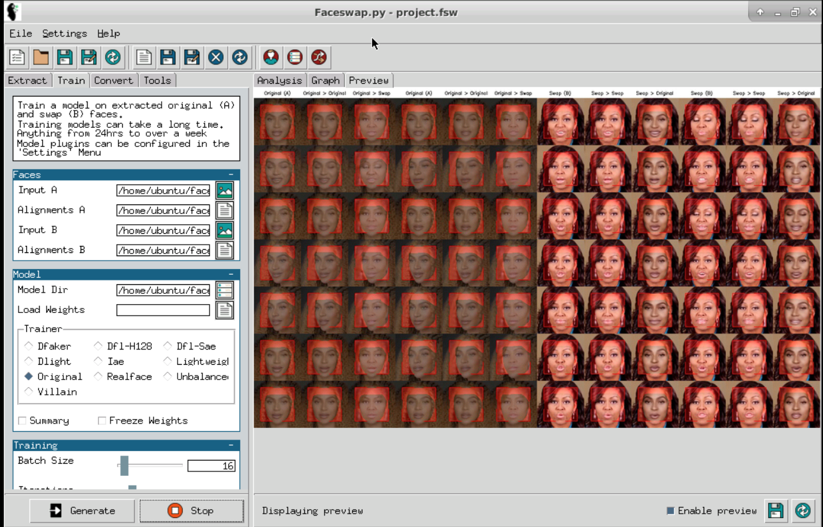Select the Dfaker trainer radio button

(29, 346)
